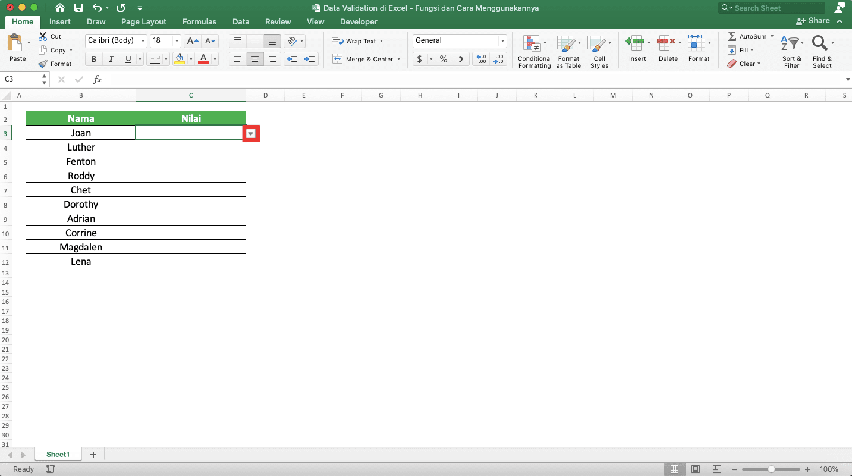Decrease decimal places

point(498,59)
